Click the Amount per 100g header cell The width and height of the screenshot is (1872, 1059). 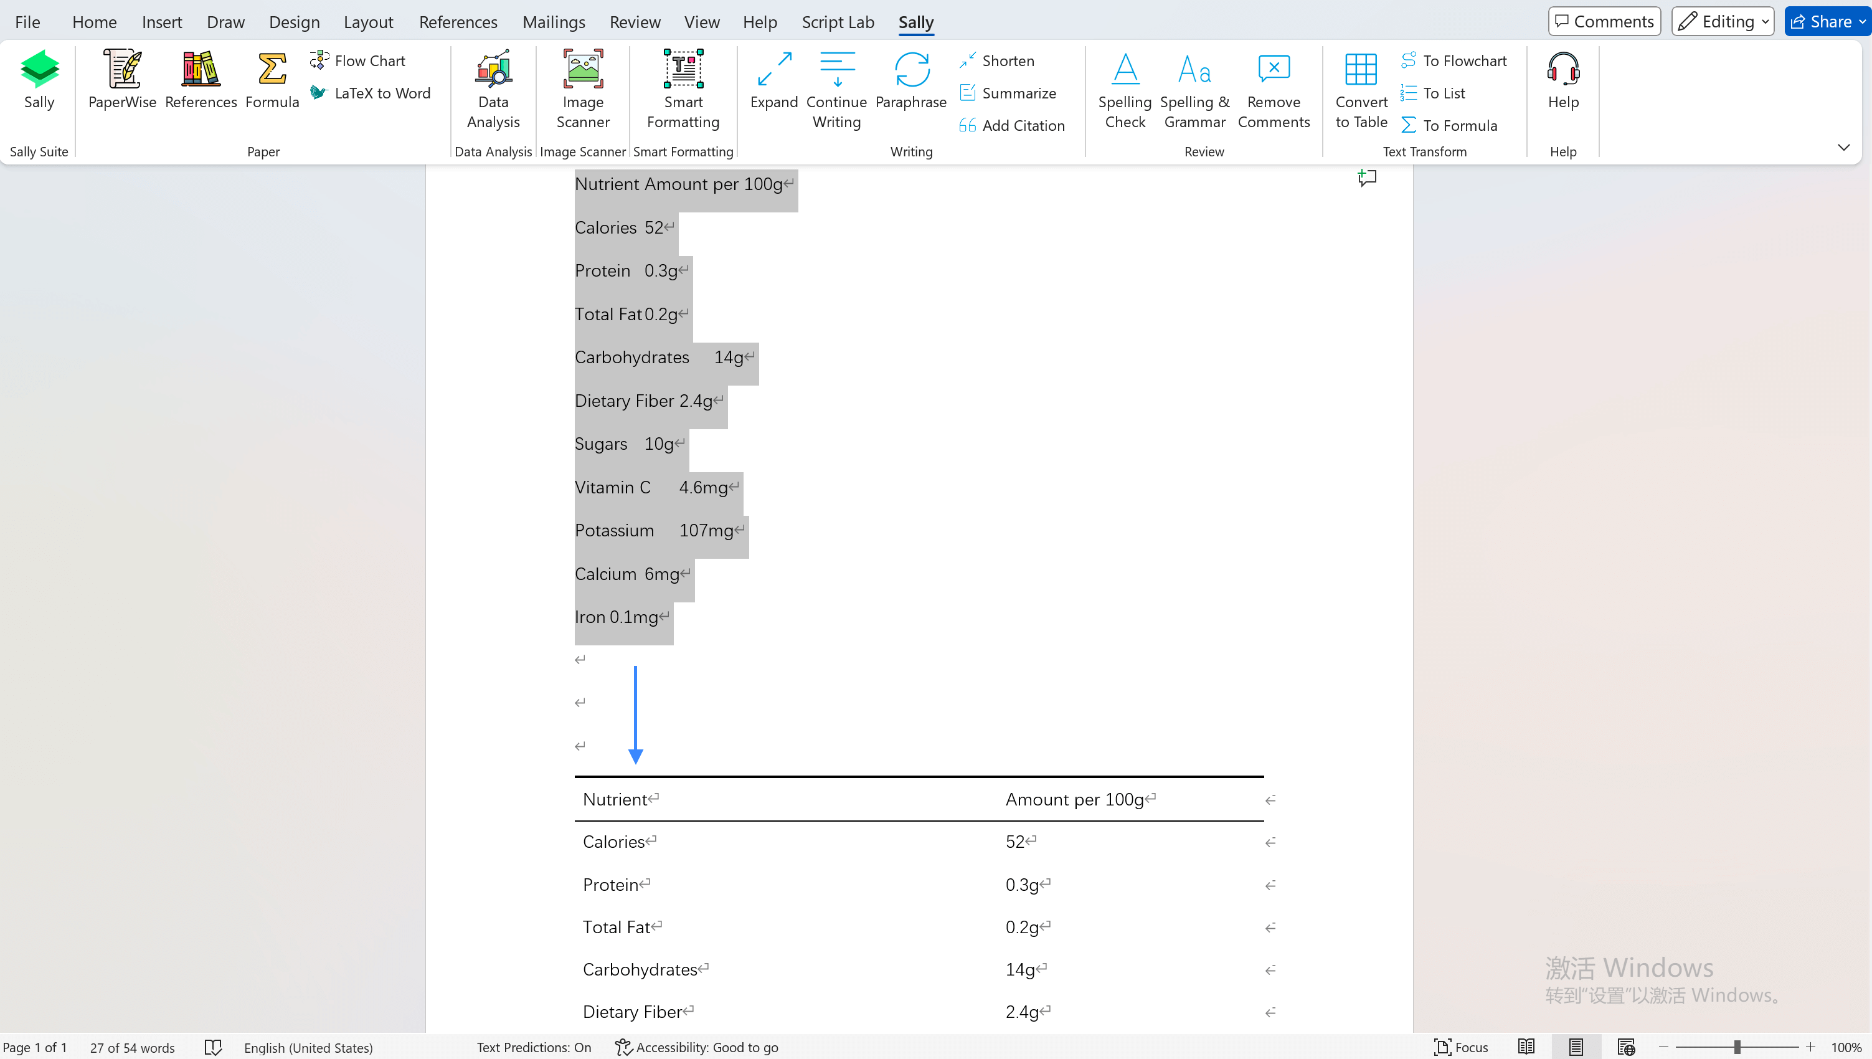pos(1130,799)
